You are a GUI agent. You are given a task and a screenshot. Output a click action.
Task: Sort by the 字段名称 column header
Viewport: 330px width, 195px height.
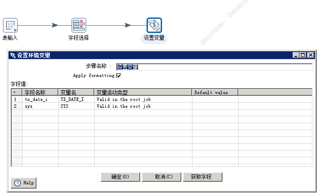pos(40,92)
